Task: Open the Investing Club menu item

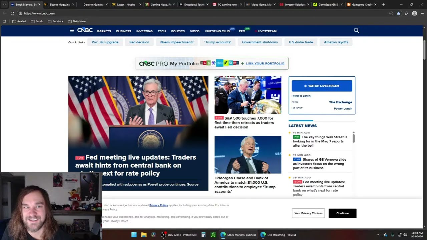Action: point(217,31)
